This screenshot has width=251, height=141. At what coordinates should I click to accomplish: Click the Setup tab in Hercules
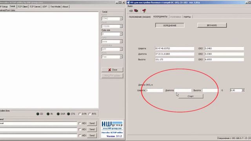click(4, 7)
